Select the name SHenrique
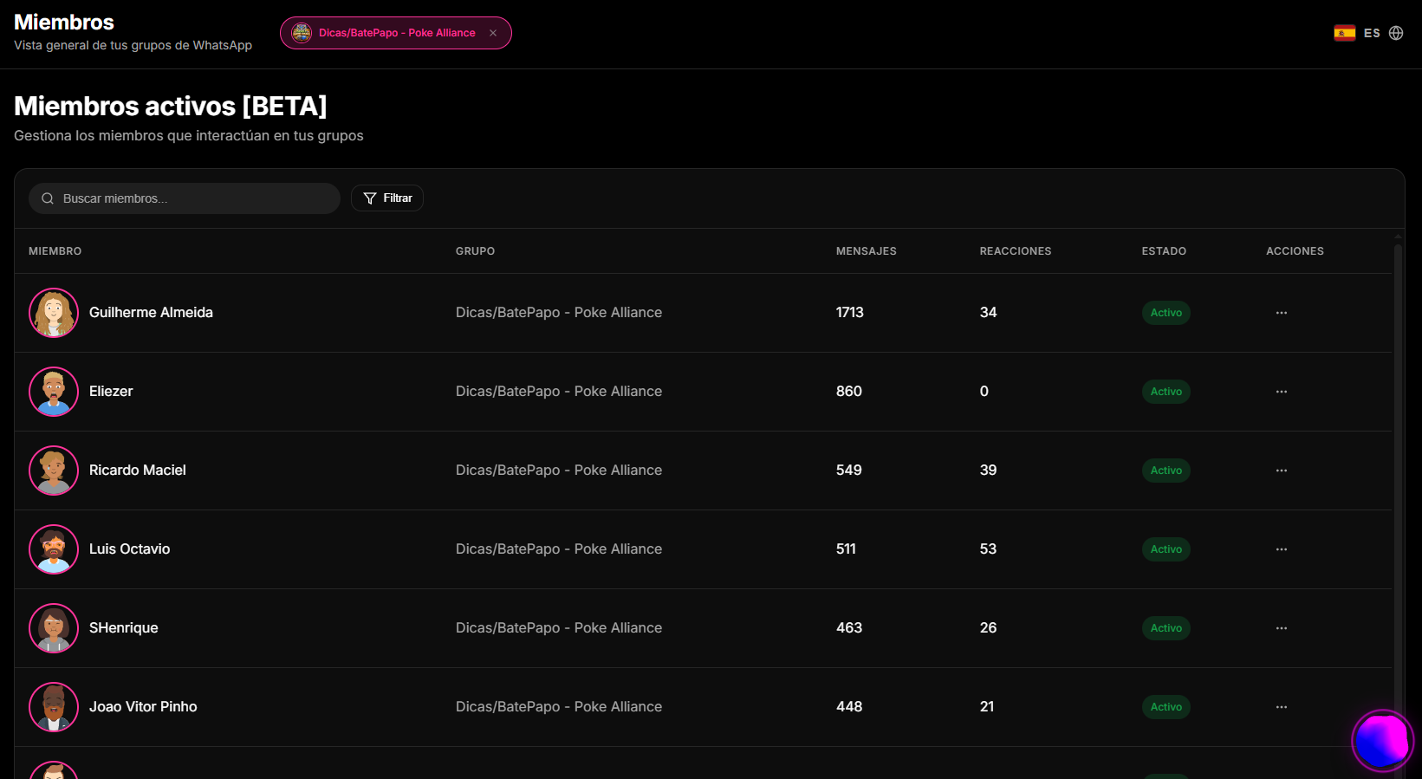1422x779 pixels. click(124, 628)
